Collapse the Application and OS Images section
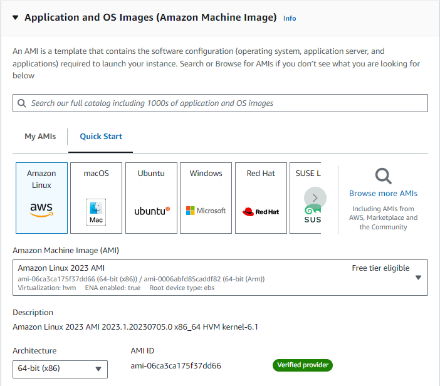Image resolution: width=440 pixels, height=386 pixels. 16,18
